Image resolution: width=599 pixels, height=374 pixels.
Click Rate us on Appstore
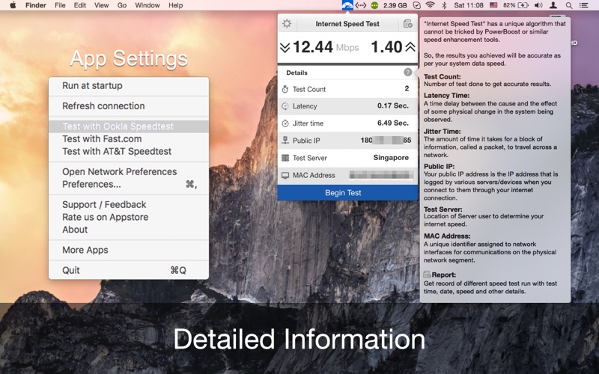pyautogui.click(x=105, y=217)
